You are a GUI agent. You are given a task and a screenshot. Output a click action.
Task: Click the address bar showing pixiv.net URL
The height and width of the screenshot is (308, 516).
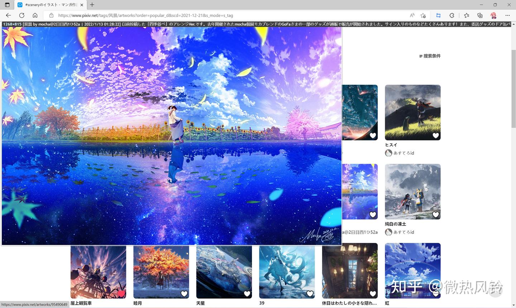click(x=143, y=15)
